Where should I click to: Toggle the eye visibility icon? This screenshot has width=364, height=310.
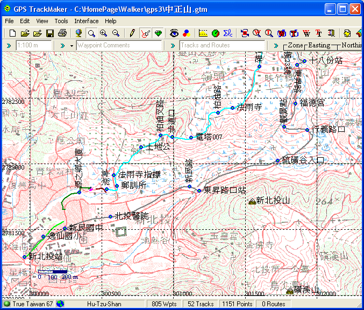174,33
